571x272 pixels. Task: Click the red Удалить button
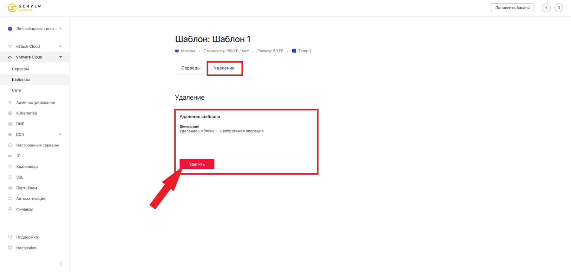coord(197,164)
